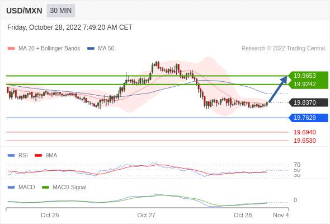Viewport: 330px width, 224px height.
Task: Click 'Research © 2022 Trading Central' credit
Action: 283,49
